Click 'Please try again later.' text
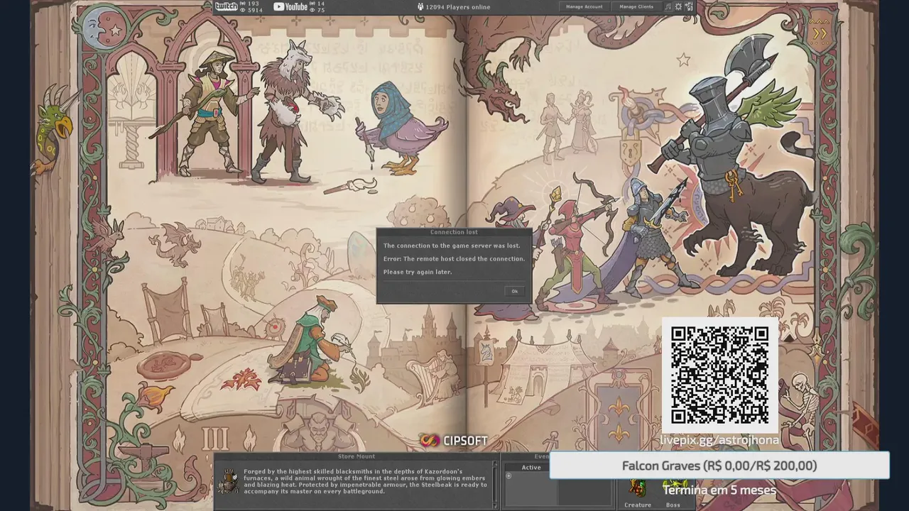The height and width of the screenshot is (511, 909). [418, 272]
